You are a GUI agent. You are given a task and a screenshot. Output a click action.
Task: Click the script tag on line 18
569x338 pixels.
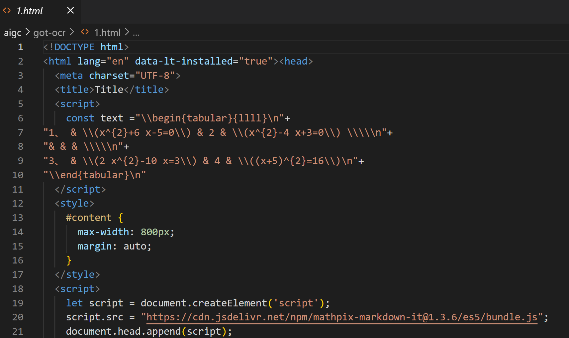coord(77,289)
